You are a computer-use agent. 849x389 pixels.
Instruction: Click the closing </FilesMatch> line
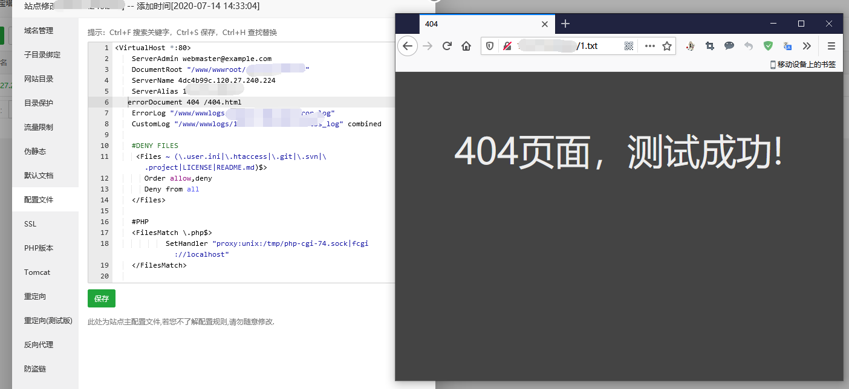point(159,265)
